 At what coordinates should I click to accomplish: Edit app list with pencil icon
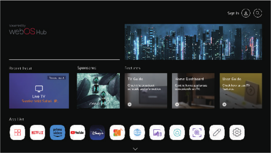coord(217,132)
